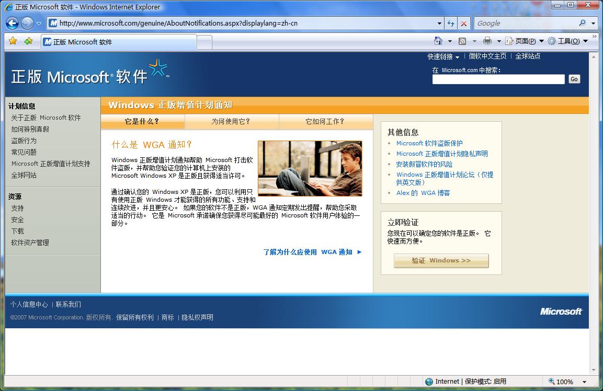Click the 验证 Windows >> button
Viewport: 603px width, 391px height.
click(441, 261)
